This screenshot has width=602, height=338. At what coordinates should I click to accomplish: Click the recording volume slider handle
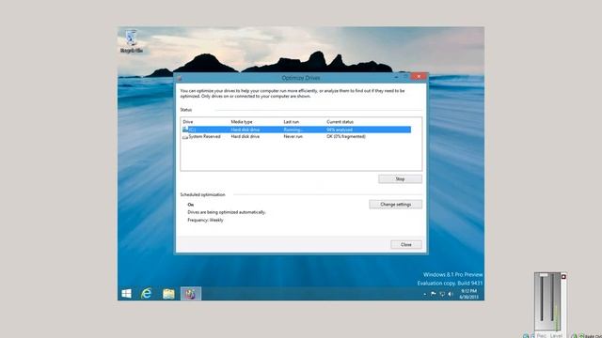tap(544, 275)
